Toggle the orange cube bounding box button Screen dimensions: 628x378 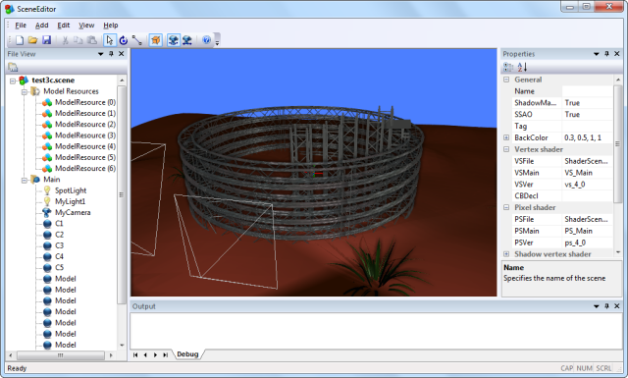pyautogui.click(x=155, y=40)
